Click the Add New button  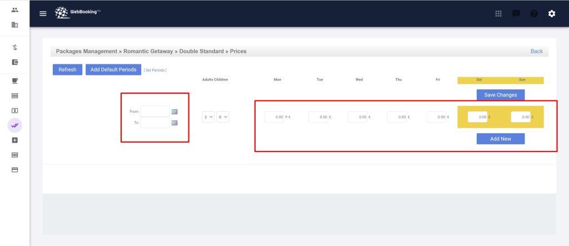[500, 139]
